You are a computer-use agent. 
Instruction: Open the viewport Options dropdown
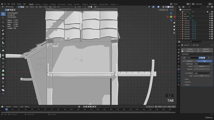(173, 10)
